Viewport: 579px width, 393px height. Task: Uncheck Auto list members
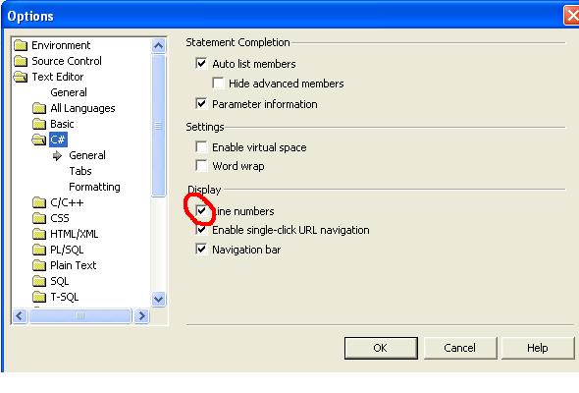(201, 63)
